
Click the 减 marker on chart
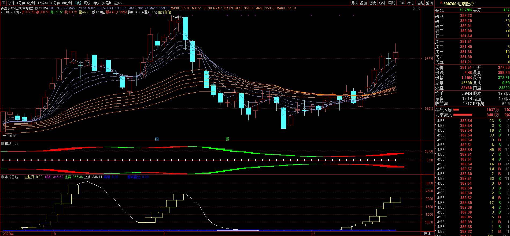point(227,139)
